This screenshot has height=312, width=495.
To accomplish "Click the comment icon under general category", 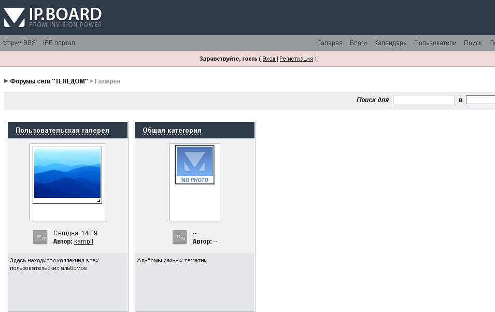I will [x=179, y=237].
